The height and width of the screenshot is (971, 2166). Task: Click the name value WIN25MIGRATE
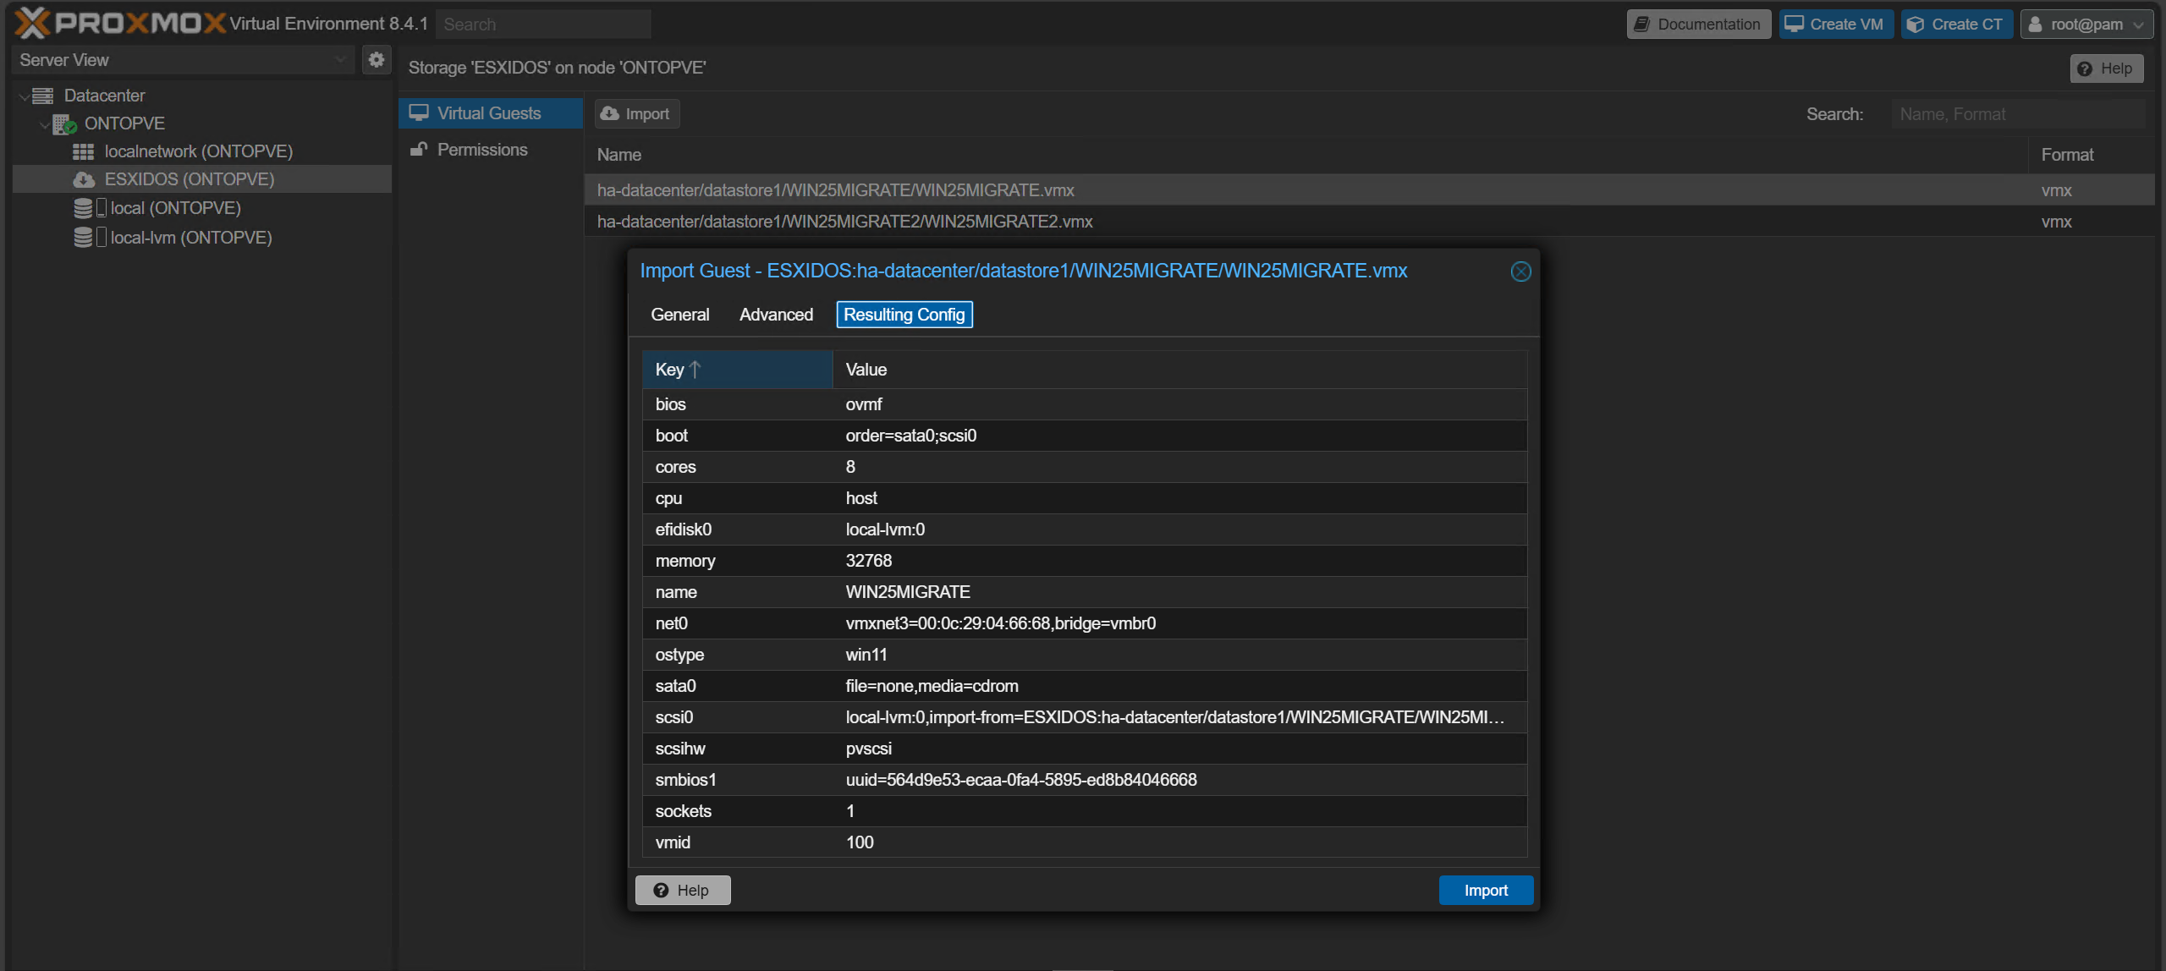pos(908,592)
